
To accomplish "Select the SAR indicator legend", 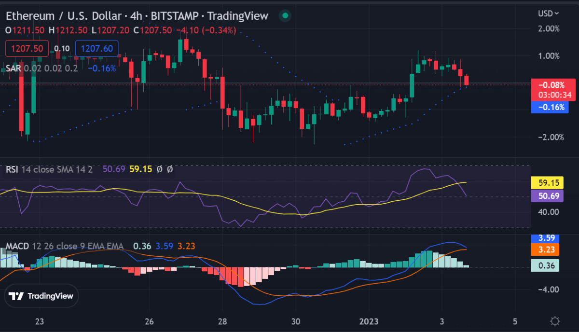I will (x=41, y=69).
